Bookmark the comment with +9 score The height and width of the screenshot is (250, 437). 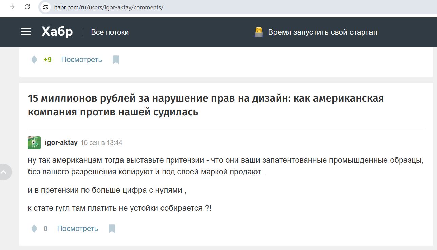116,60
